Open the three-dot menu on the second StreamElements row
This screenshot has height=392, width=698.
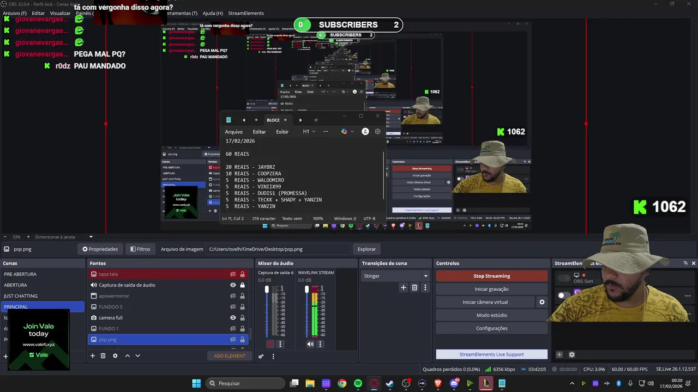point(688,296)
